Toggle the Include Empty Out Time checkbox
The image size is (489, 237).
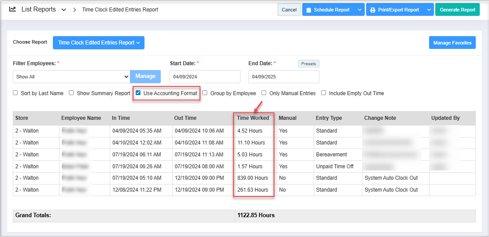click(323, 93)
